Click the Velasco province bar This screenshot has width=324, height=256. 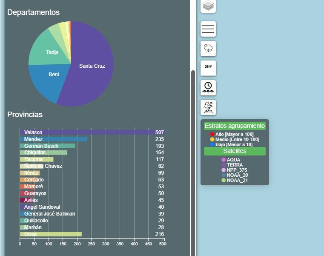click(x=92, y=132)
